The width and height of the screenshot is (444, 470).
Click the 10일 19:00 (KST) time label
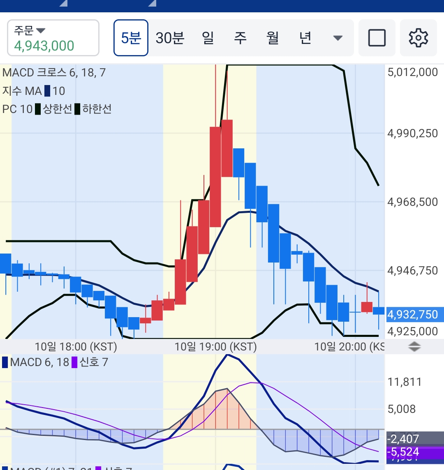click(x=215, y=347)
